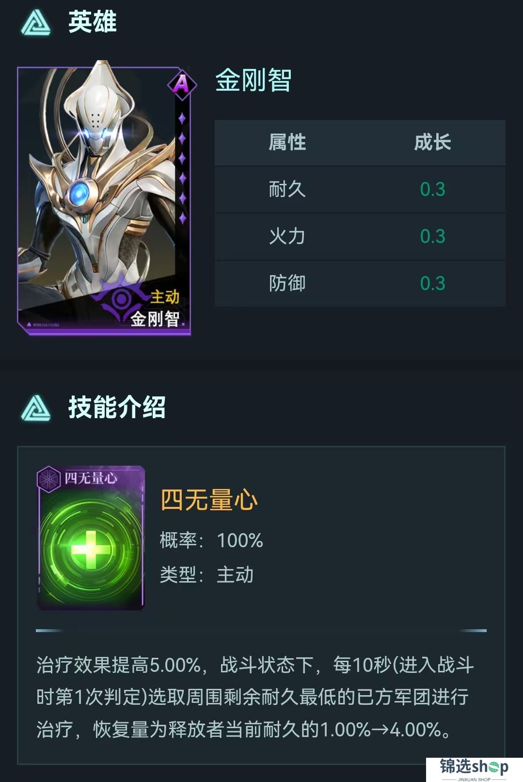Open the 金刚智 hero card portrait

(104, 198)
